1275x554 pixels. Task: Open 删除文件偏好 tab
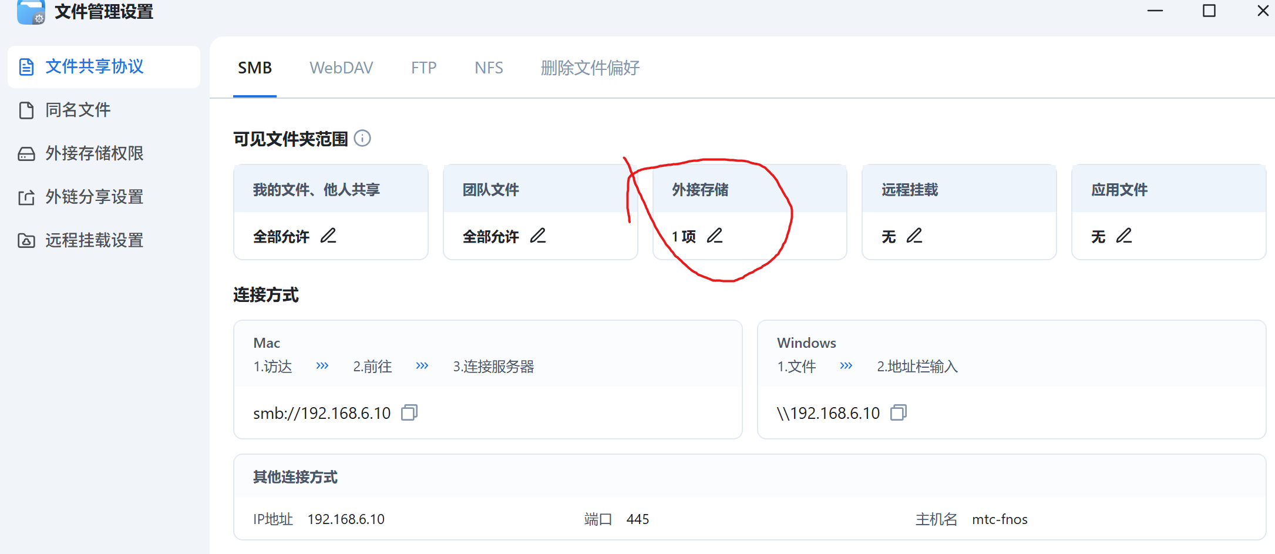(x=590, y=68)
